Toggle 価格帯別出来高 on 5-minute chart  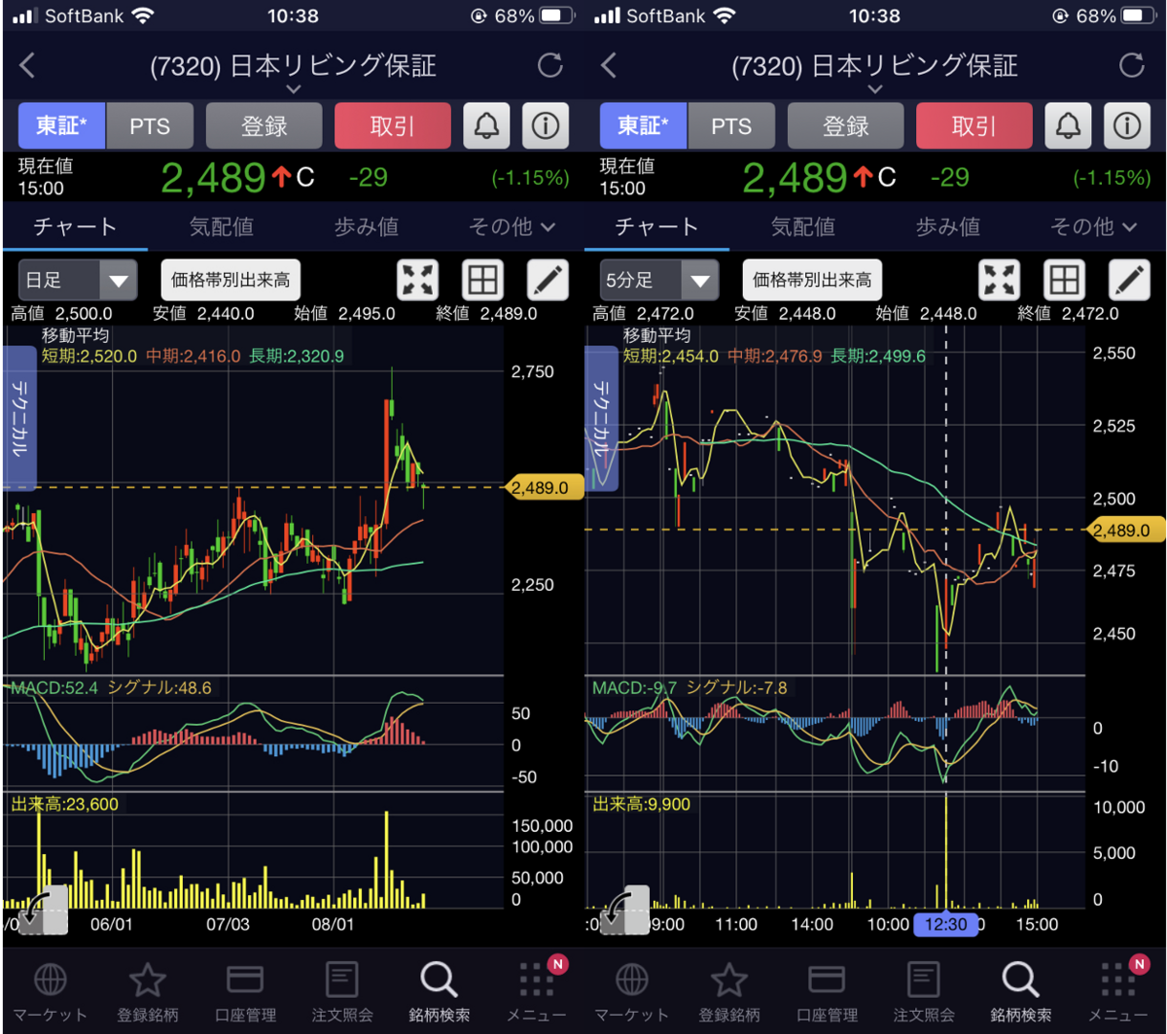(812, 280)
